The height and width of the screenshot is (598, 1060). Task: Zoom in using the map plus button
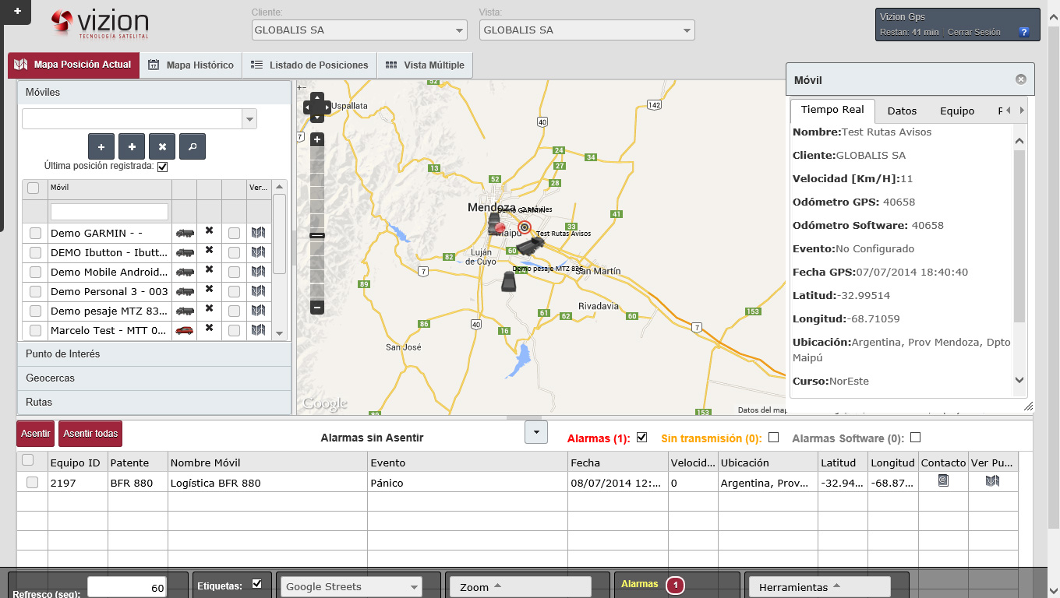317,139
